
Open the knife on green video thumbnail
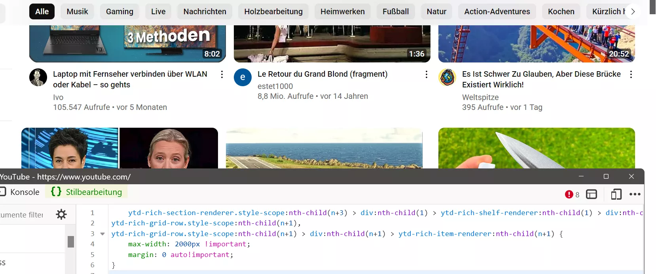[537, 148]
